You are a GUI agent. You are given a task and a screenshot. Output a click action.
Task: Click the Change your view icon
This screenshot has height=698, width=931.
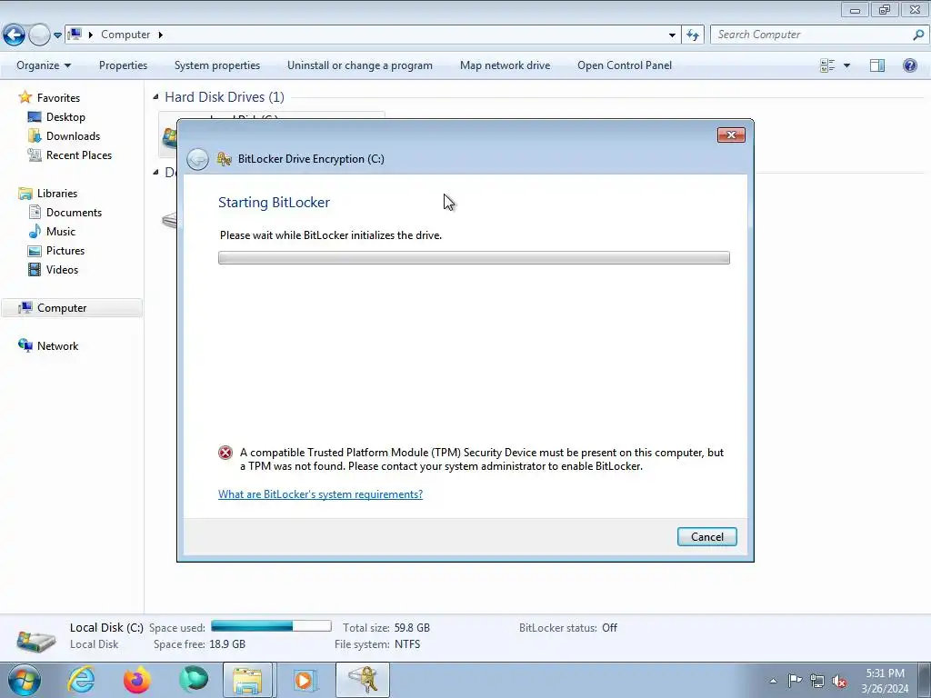click(x=827, y=65)
